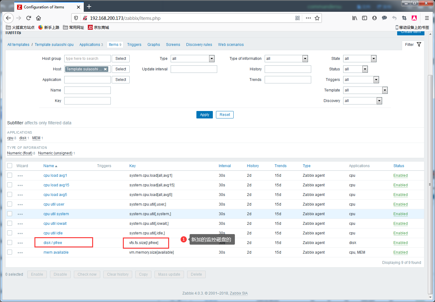Show the QR code for this page
Image resolution: width=435 pixels, height=302 pixels.
[298, 18]
